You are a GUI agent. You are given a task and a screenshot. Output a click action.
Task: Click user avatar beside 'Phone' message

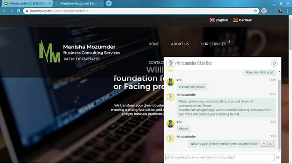(170, 124)
